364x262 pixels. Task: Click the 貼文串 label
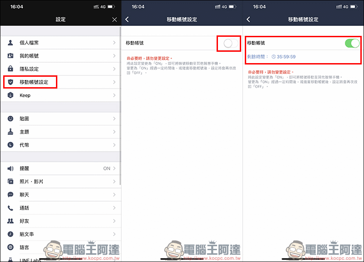coord(27,234)
